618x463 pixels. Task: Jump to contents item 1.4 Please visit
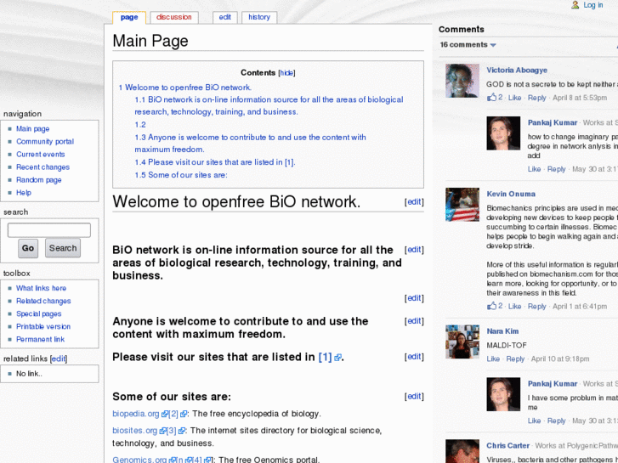215,162
